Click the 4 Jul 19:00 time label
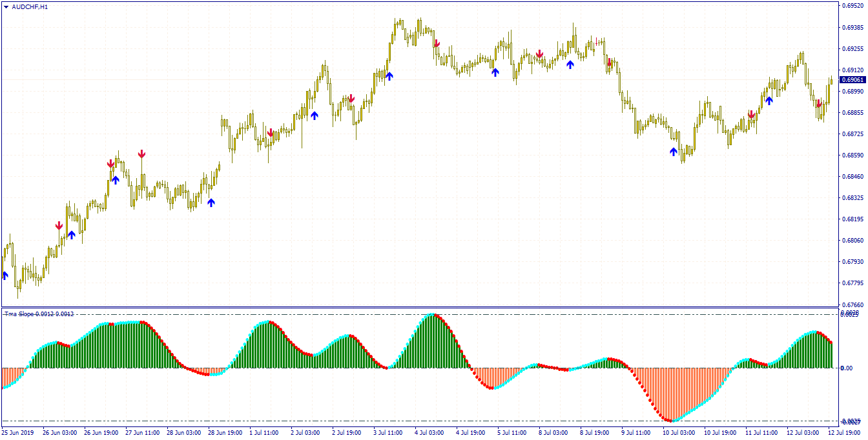Viewport: 868px width, 440px height. 470,433
